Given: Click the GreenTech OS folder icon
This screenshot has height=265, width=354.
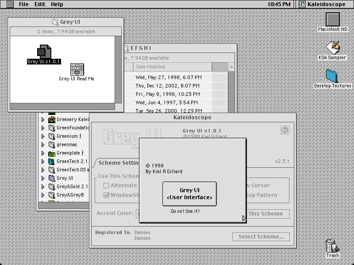Looking at the screenshot, I should pos(52,170).
